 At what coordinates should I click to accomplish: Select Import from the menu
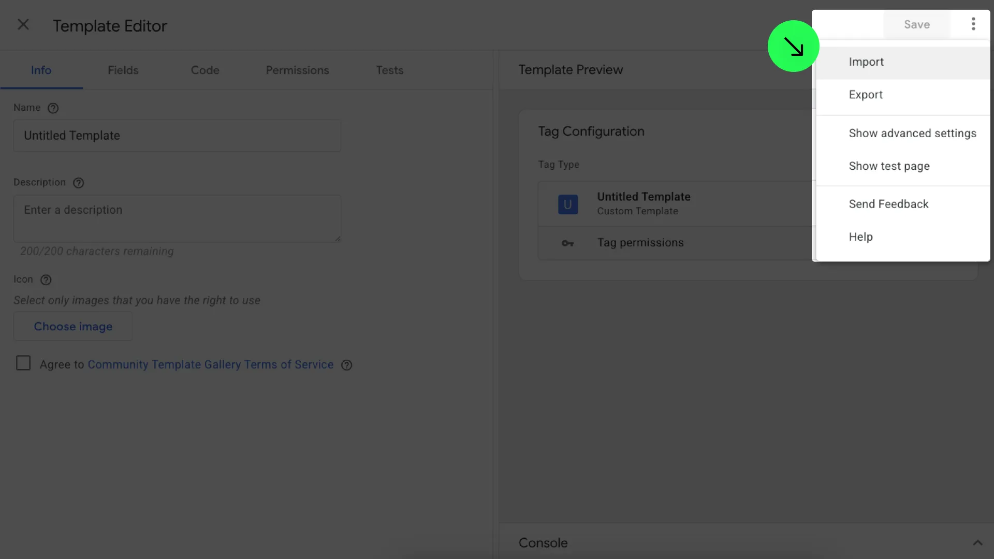(x=866, y=62)
